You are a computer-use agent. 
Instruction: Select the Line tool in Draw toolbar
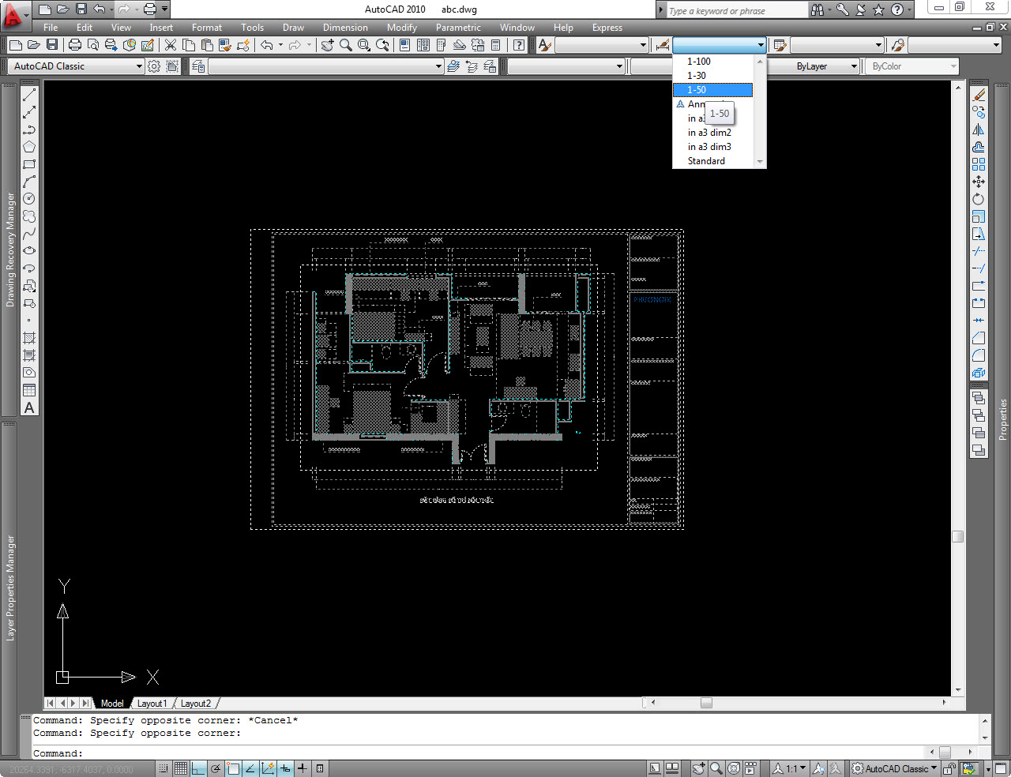(29, 95)
